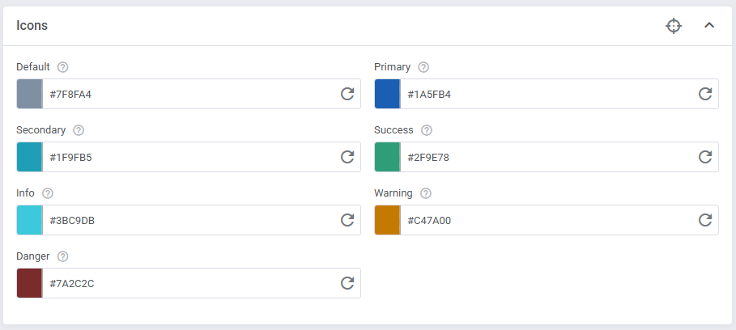Open the Default gray color swatch

pyautogui.click(x=29, y=94)
